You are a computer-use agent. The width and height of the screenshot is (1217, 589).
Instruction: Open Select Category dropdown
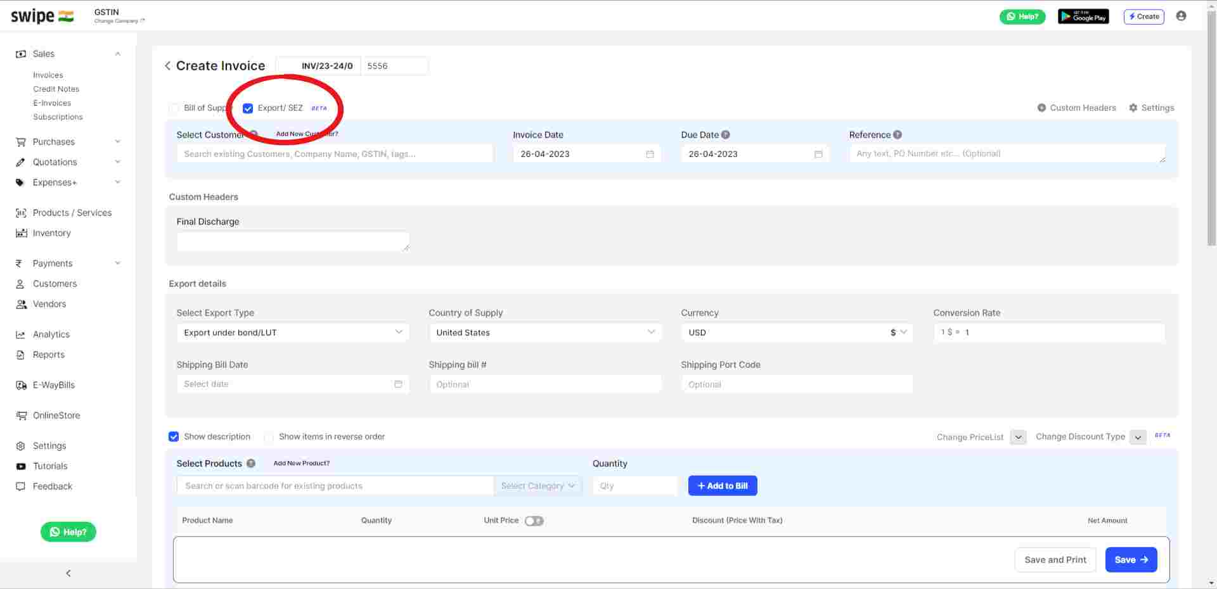click(538, 486)
